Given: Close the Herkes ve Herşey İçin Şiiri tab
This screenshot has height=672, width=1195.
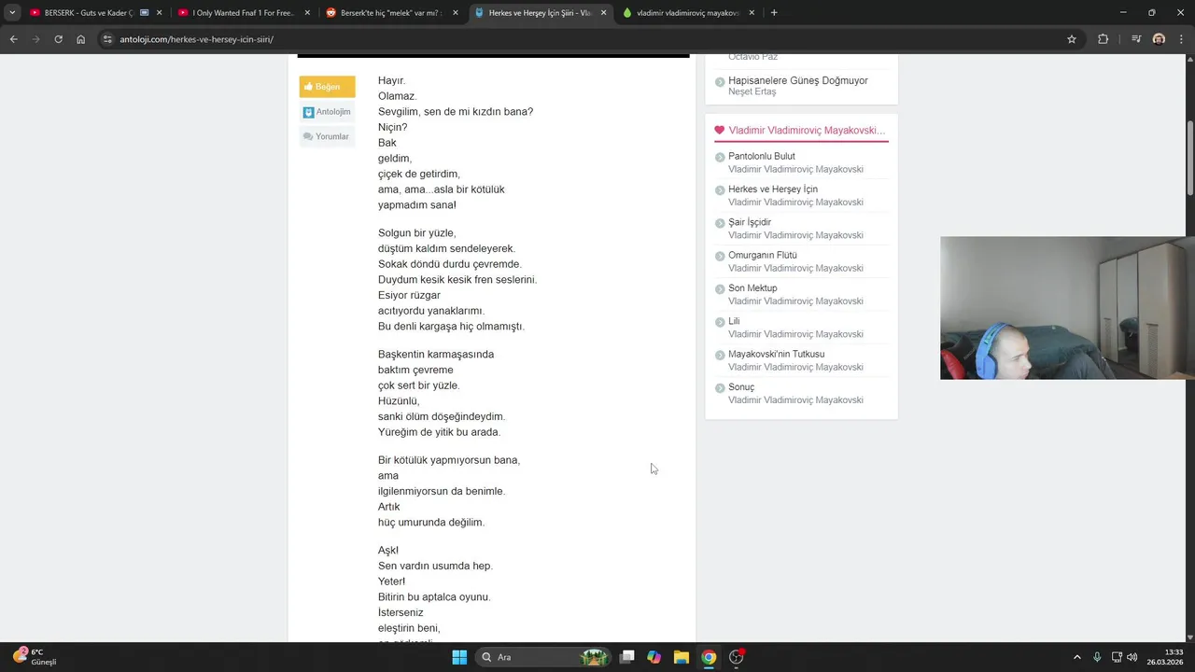Looking at the screenshot, I should tap(603, 13).
